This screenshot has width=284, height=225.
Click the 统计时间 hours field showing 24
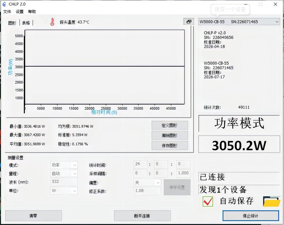141,164
